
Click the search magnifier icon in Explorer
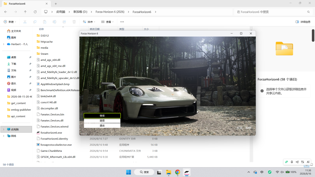[308, 12]
